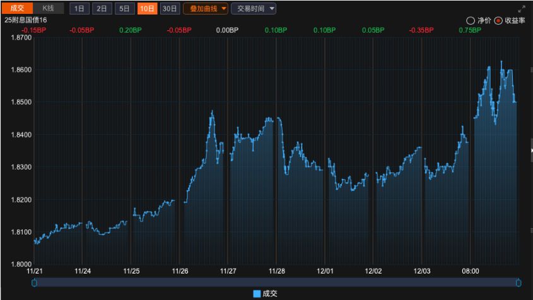
Task: Click the right-edge panel collapse arrow
Action: (x=531, y=151)
